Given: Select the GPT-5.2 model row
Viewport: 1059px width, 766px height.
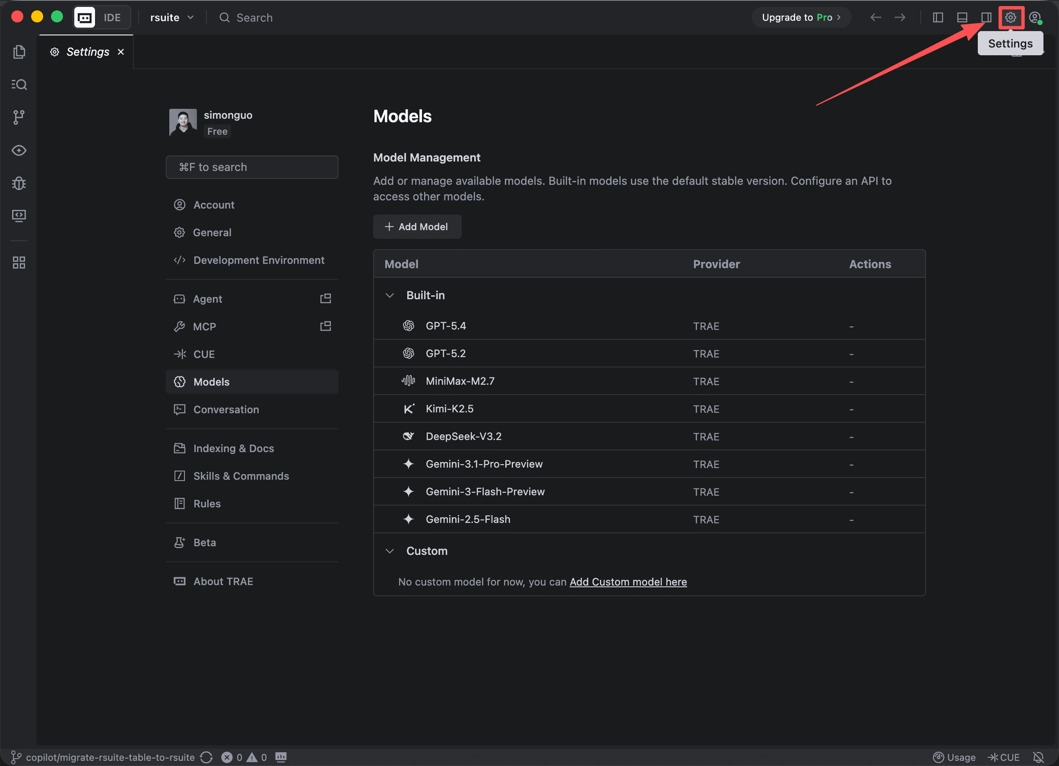Looking at the screenshot, I should (649, 353).
